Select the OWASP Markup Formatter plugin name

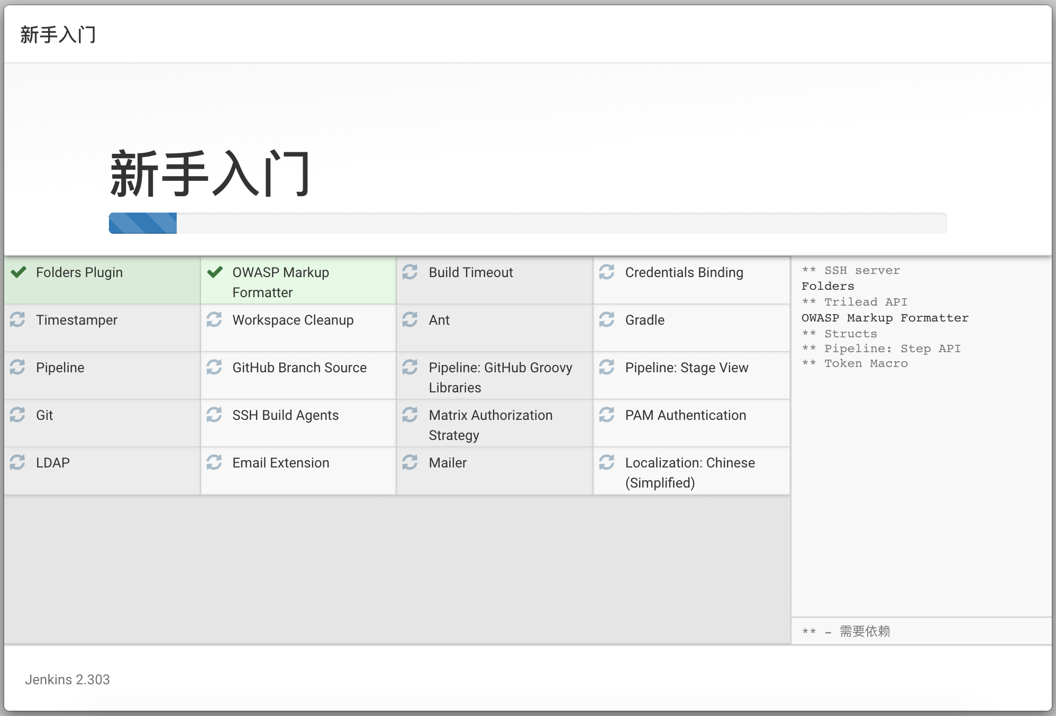click(x=281, y=282)
